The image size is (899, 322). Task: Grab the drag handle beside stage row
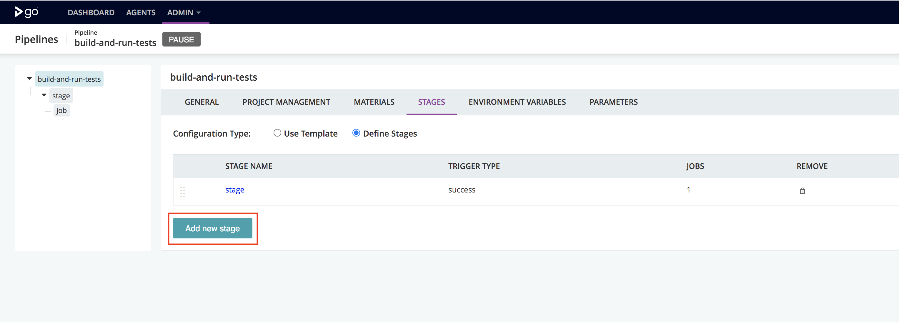(x=182, y=191)
